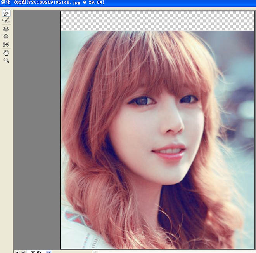The height and width of the screenshot is (253, 256).
Task: Click the zoom in plus button
Action: click(x=23, y=251)
